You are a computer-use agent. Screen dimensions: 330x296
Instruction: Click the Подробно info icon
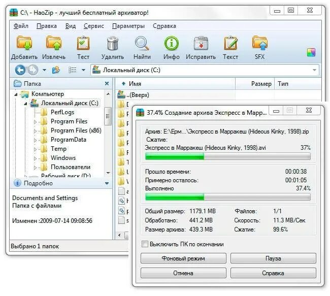tap(17, 183)
